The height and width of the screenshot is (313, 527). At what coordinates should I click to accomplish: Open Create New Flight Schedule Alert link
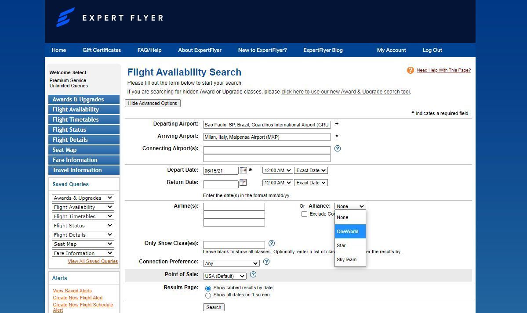[83, 307]
